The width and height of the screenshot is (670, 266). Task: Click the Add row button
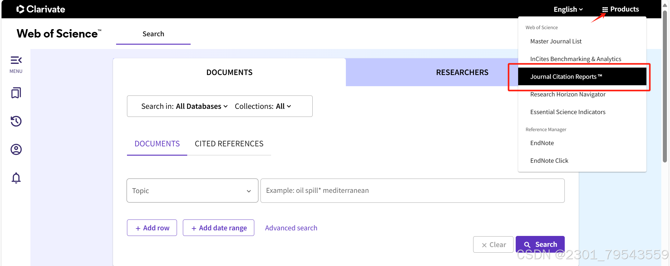point(152,228)
